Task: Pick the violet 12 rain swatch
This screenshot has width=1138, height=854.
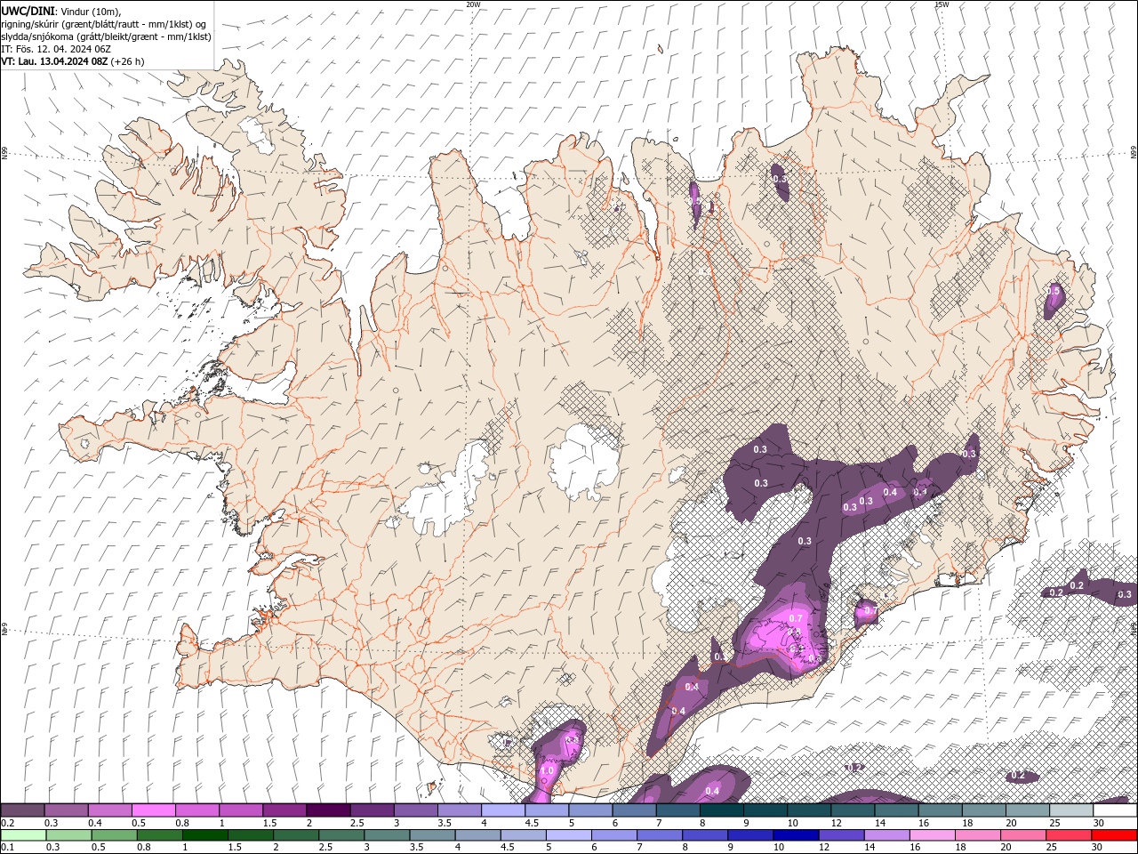Action: point(839,835)
